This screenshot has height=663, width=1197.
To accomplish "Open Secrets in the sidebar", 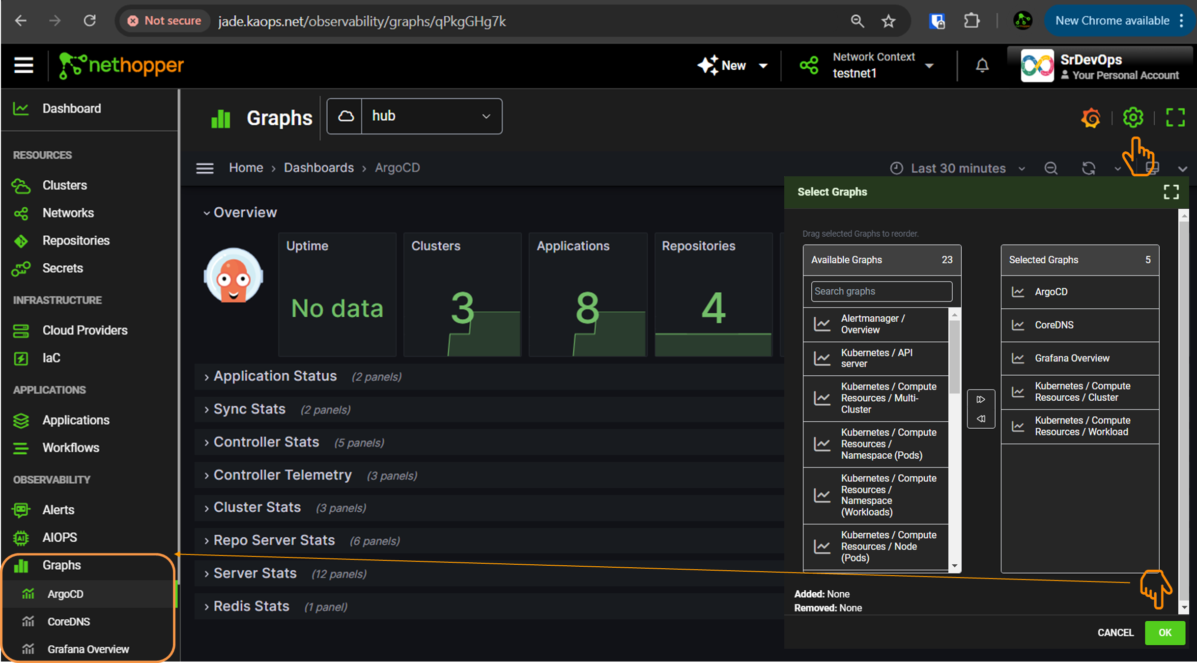I will pos(89,268).
